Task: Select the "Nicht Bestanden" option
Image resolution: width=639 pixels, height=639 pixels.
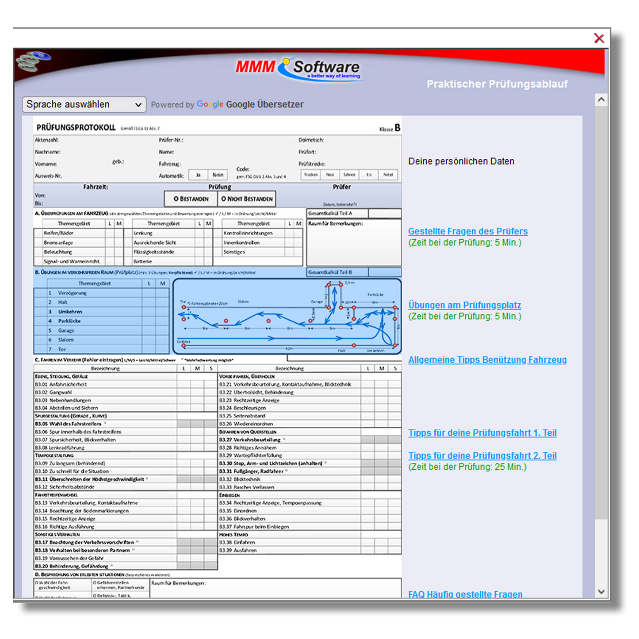Action: pyautogui.click(x=247, y=199)
